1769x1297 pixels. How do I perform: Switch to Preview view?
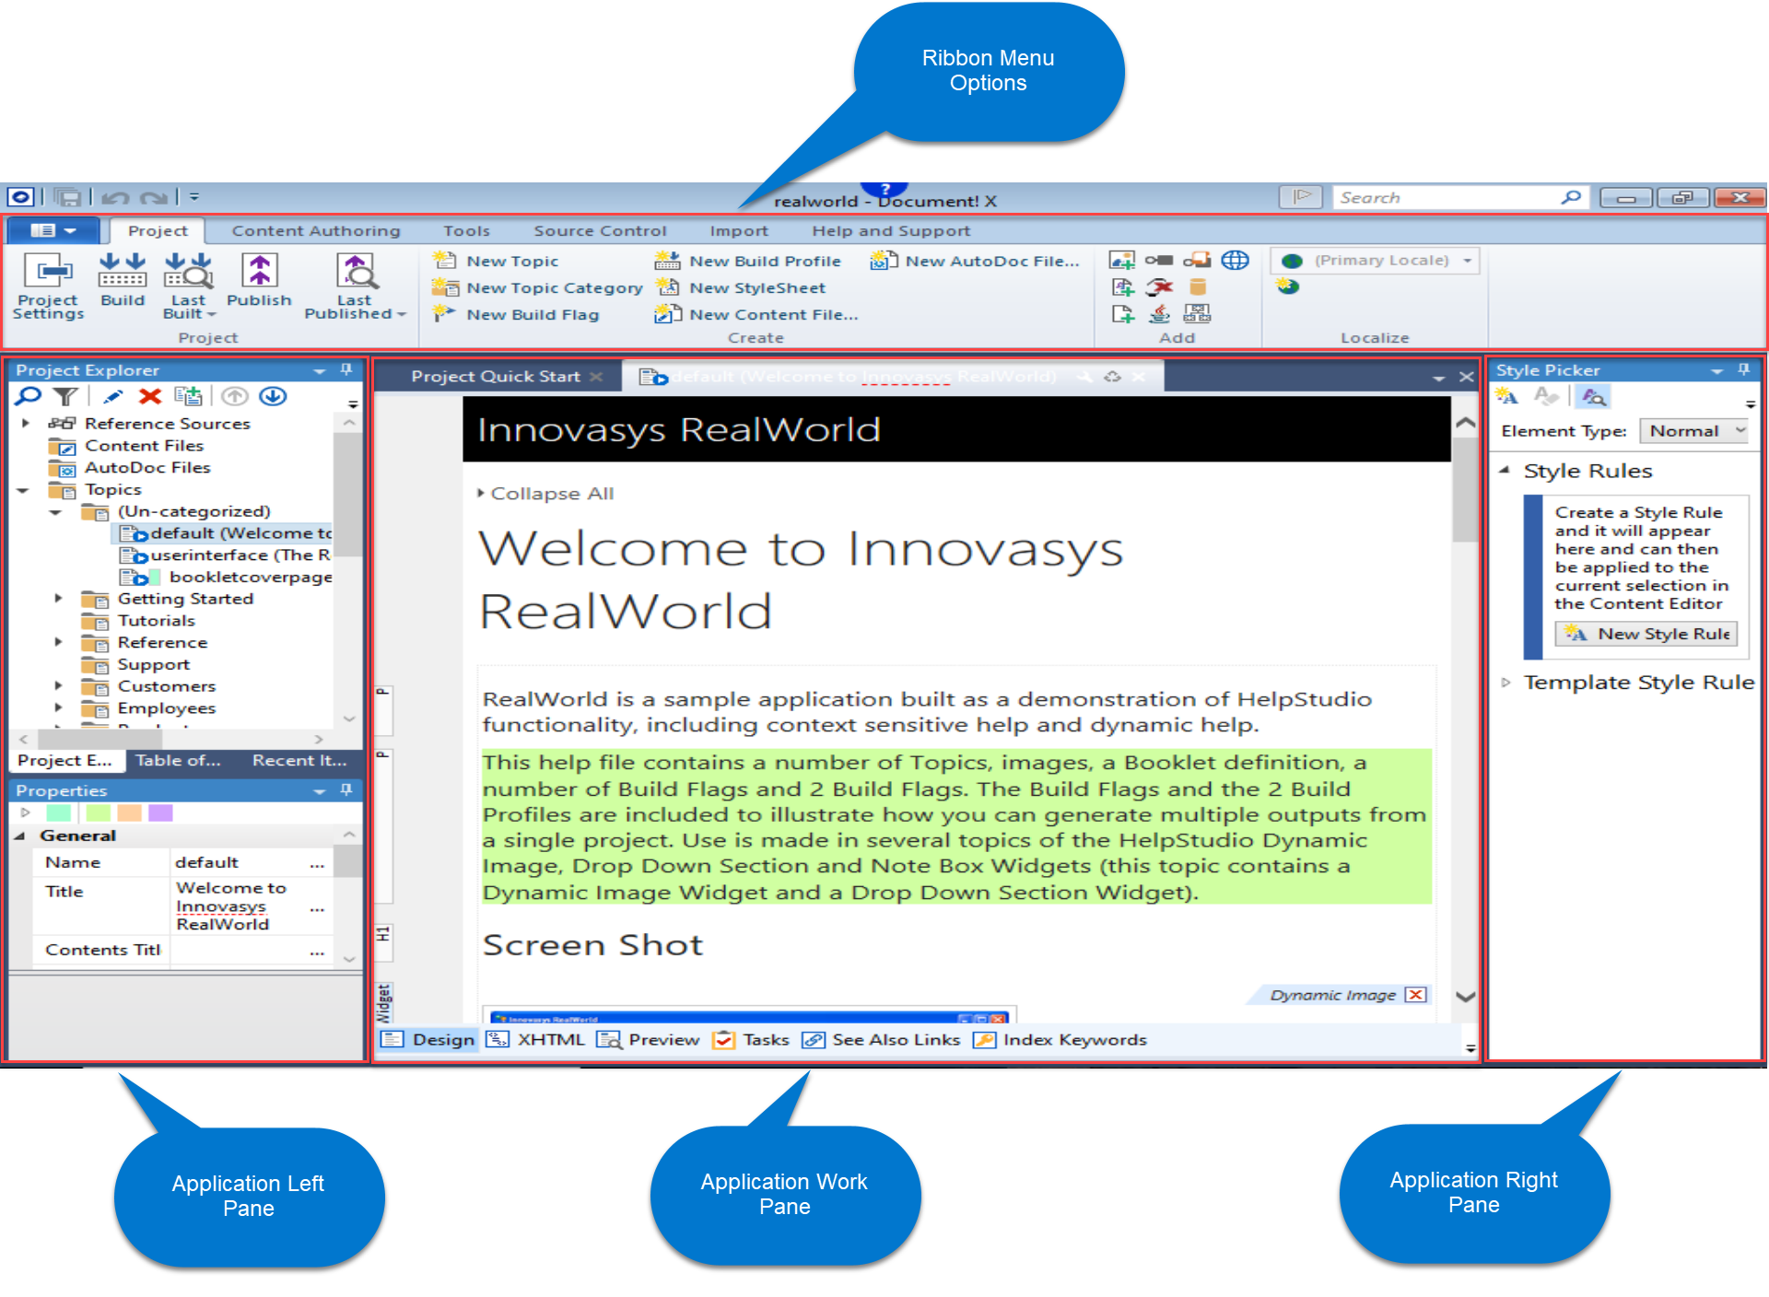point(649,1039)
